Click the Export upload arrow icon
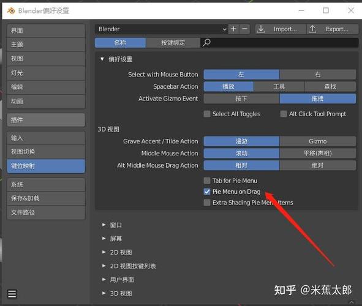 pos(312,29)
